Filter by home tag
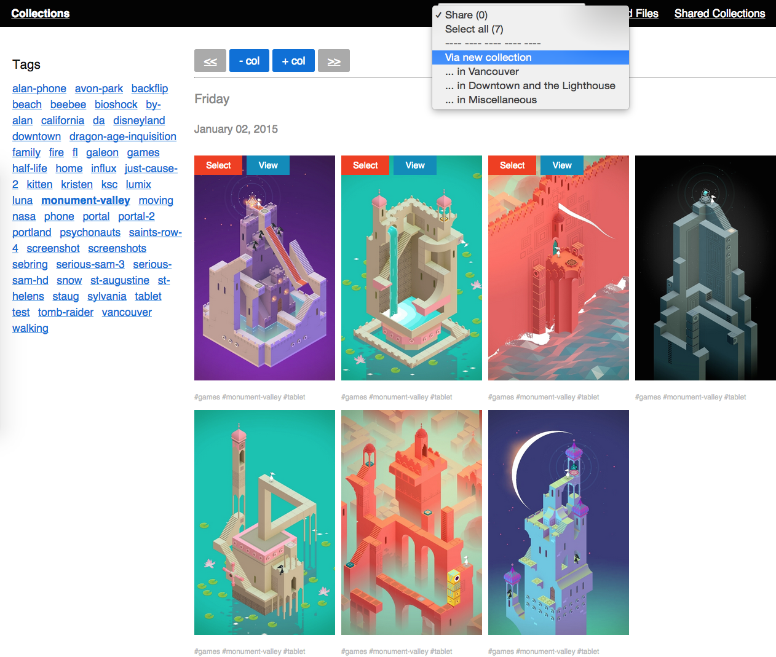Image resolution: width=776 pixels, height=657 pixels. [x=69, y=168]
